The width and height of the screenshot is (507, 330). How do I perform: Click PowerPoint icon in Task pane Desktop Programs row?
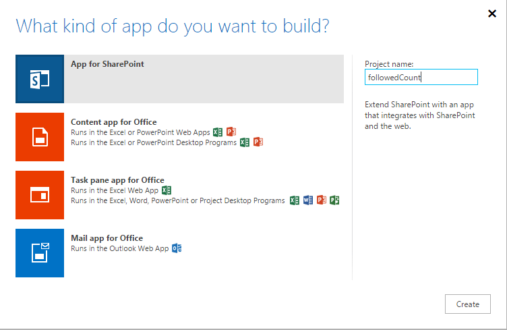[322, 200]
